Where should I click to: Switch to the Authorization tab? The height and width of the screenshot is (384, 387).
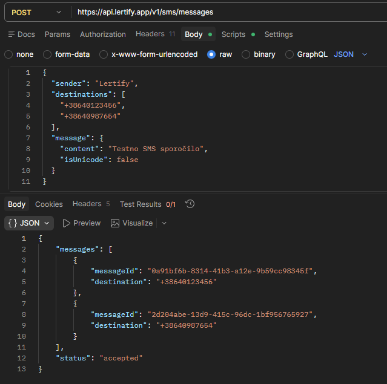(103, 34)
